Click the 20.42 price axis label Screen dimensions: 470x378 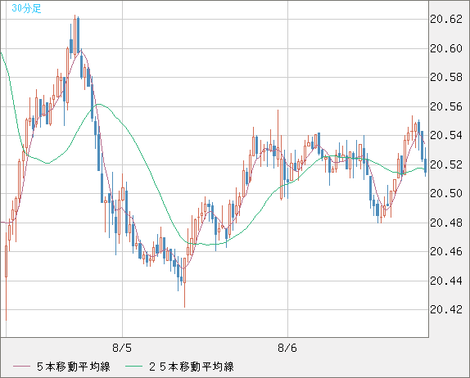446,309
